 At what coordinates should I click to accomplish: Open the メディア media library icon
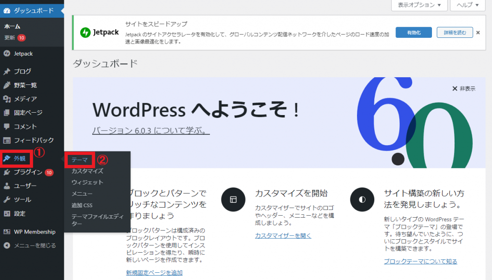click(x=7, y=99)
